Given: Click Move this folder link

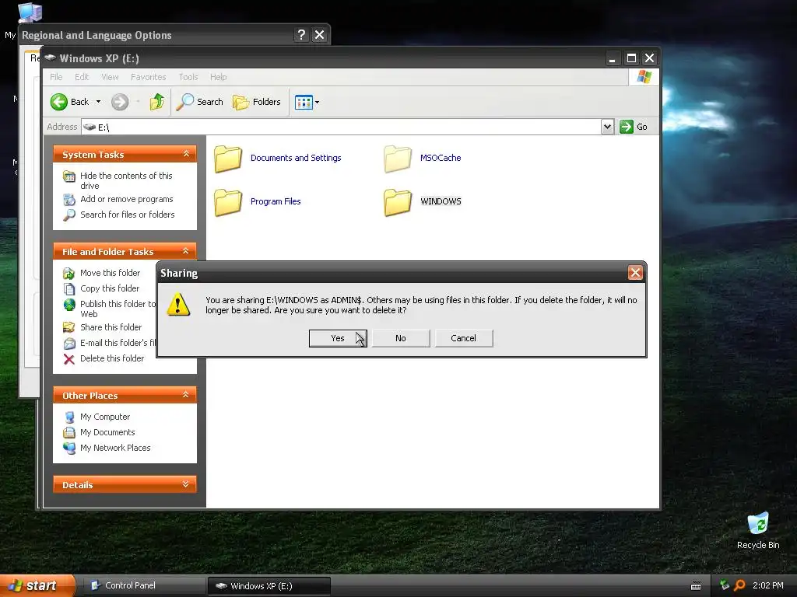Looking at the screenshot, I should point(110,273).
